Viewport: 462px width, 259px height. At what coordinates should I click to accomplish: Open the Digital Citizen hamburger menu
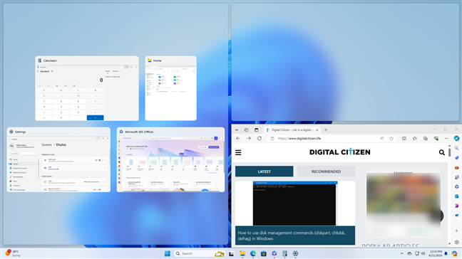(x=238, y=152)
